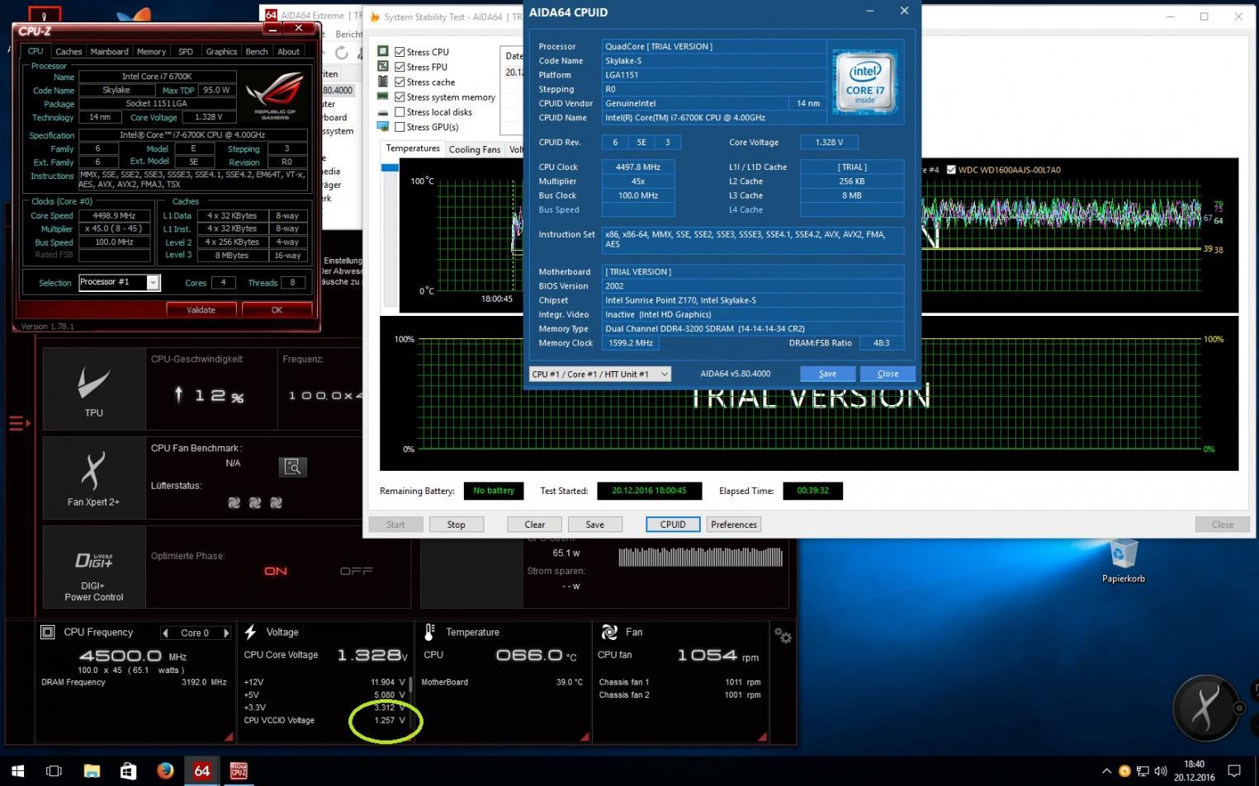Screen dimensions: 1259x786
Task: Expand Fan panel corner arrow
Action: tap(761, 736)
